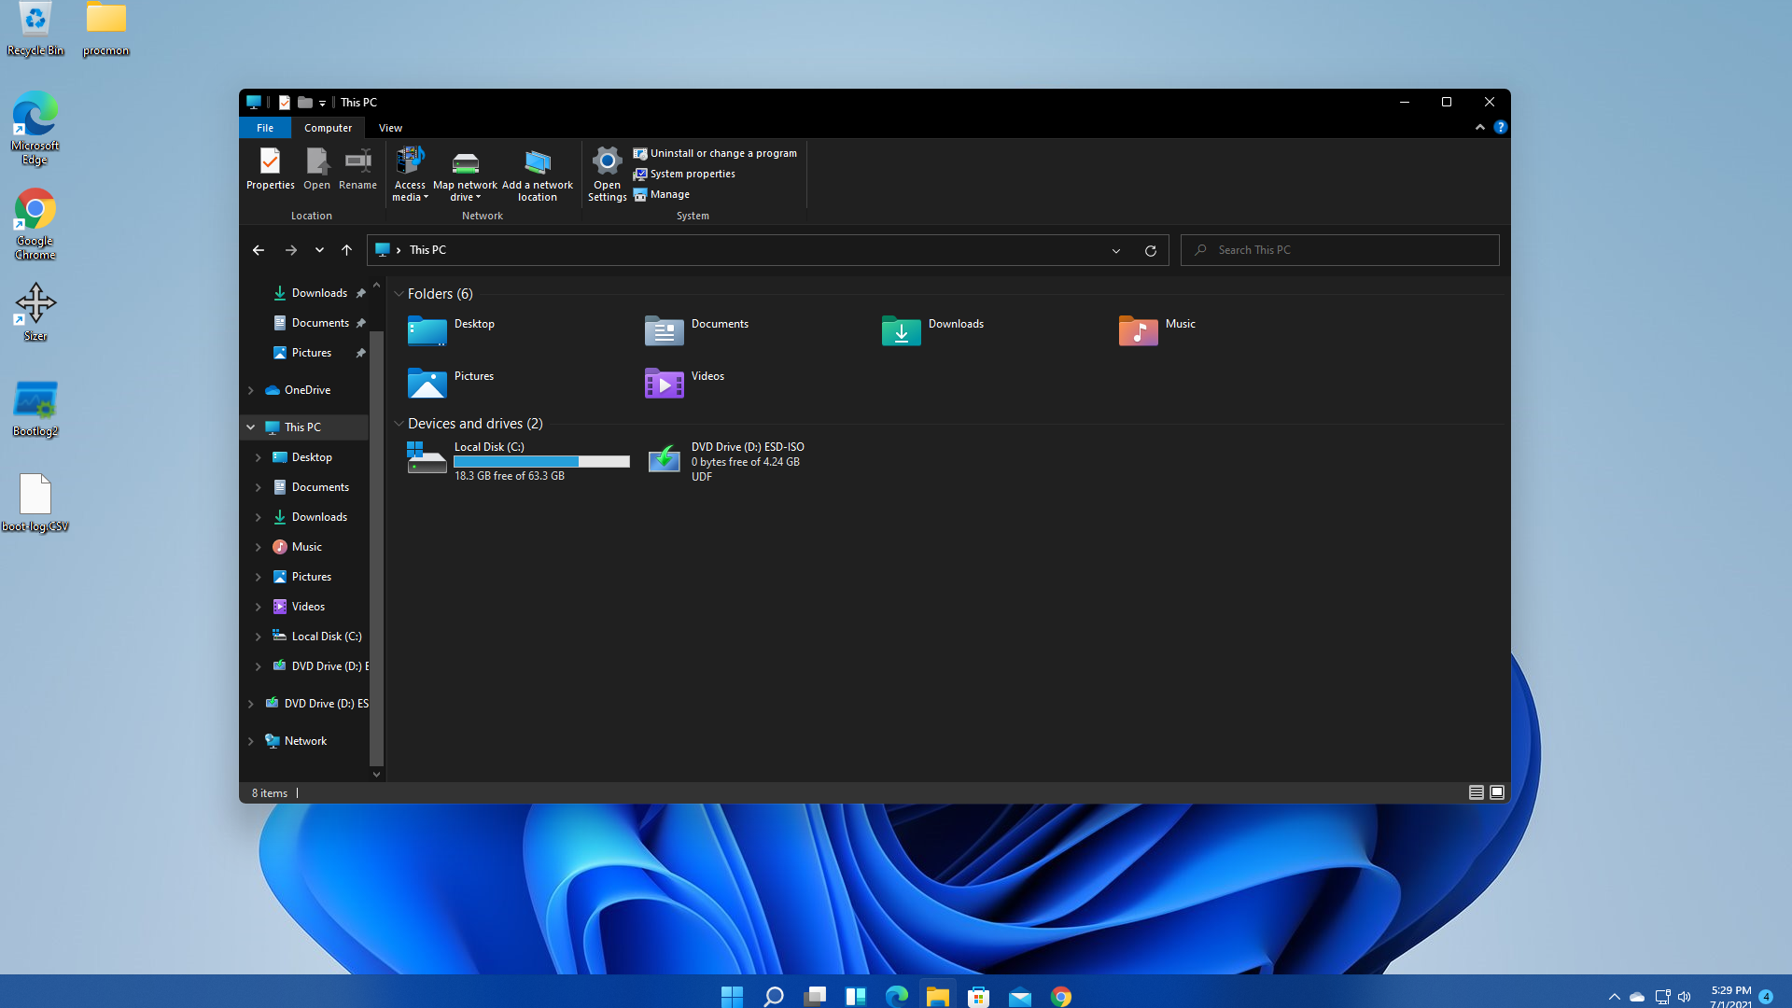
Task: Expand Network node in navigation pane
Action: click(251, 741)
